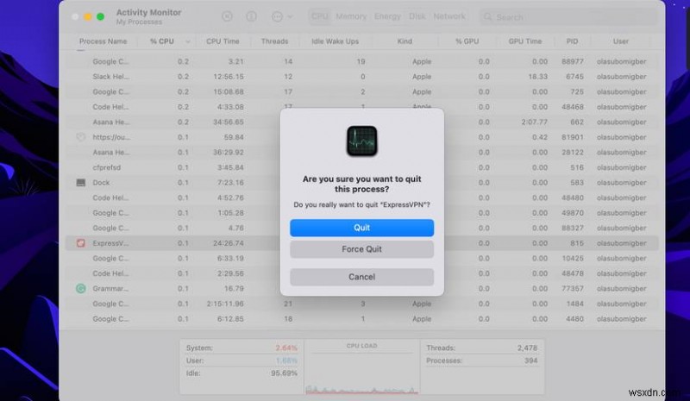This screenshot has height=401, width=690.
Task: Sort by Kind column header
Action: pyautogui.click(x=405, y=41)
